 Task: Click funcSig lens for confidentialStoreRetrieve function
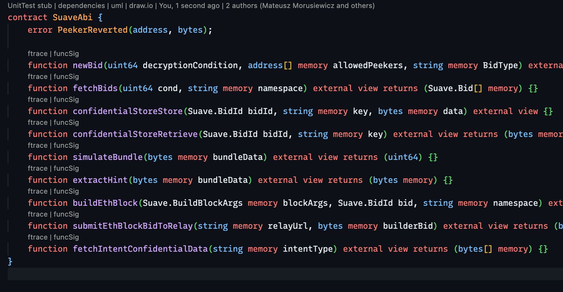pyautogui.click(x=66, y=122)
